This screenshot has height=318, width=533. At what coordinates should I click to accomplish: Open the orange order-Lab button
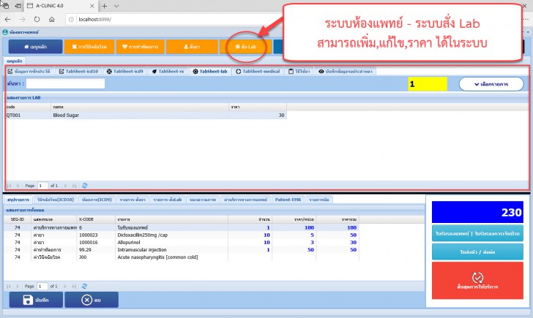click(x=246, y=47)
